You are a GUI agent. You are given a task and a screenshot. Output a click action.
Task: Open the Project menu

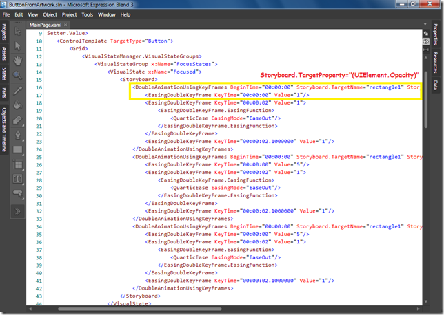(x=70, y=14)
